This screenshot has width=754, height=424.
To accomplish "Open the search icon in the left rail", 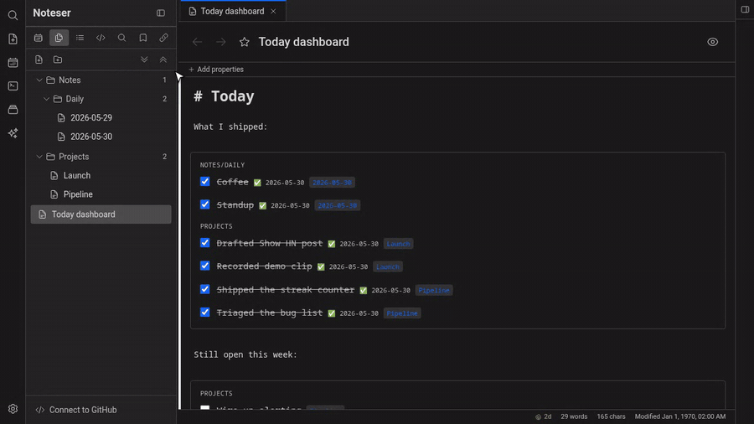I will 13,15.
